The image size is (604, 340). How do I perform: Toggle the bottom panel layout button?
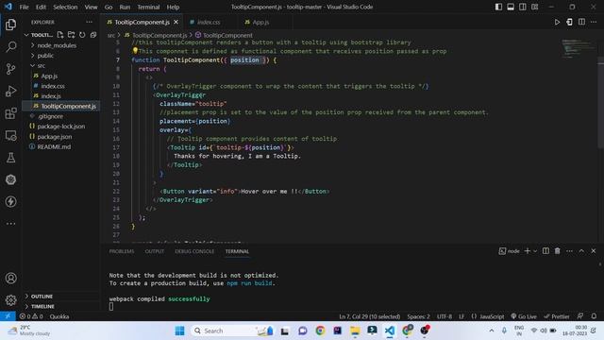(511, 7)
